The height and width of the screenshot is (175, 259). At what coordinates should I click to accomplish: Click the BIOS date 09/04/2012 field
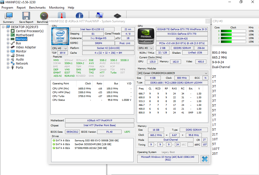[72, 132]
